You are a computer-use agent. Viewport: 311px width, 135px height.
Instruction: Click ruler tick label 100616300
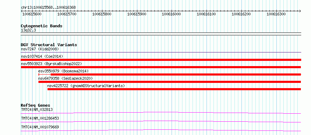tap(276, 14)
